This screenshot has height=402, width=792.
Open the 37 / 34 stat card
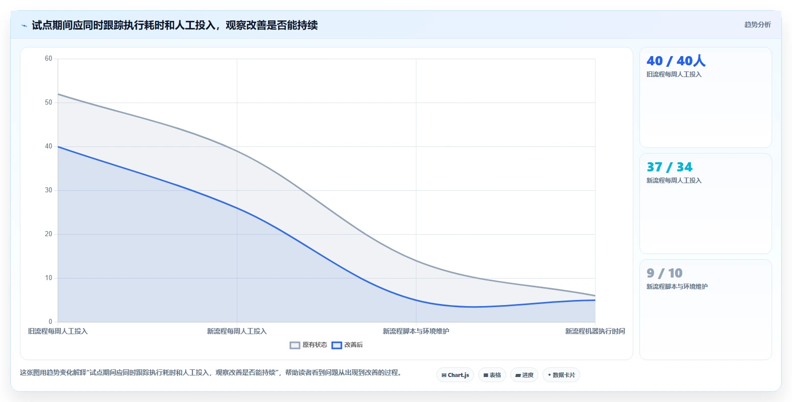[x=705, y=204]
